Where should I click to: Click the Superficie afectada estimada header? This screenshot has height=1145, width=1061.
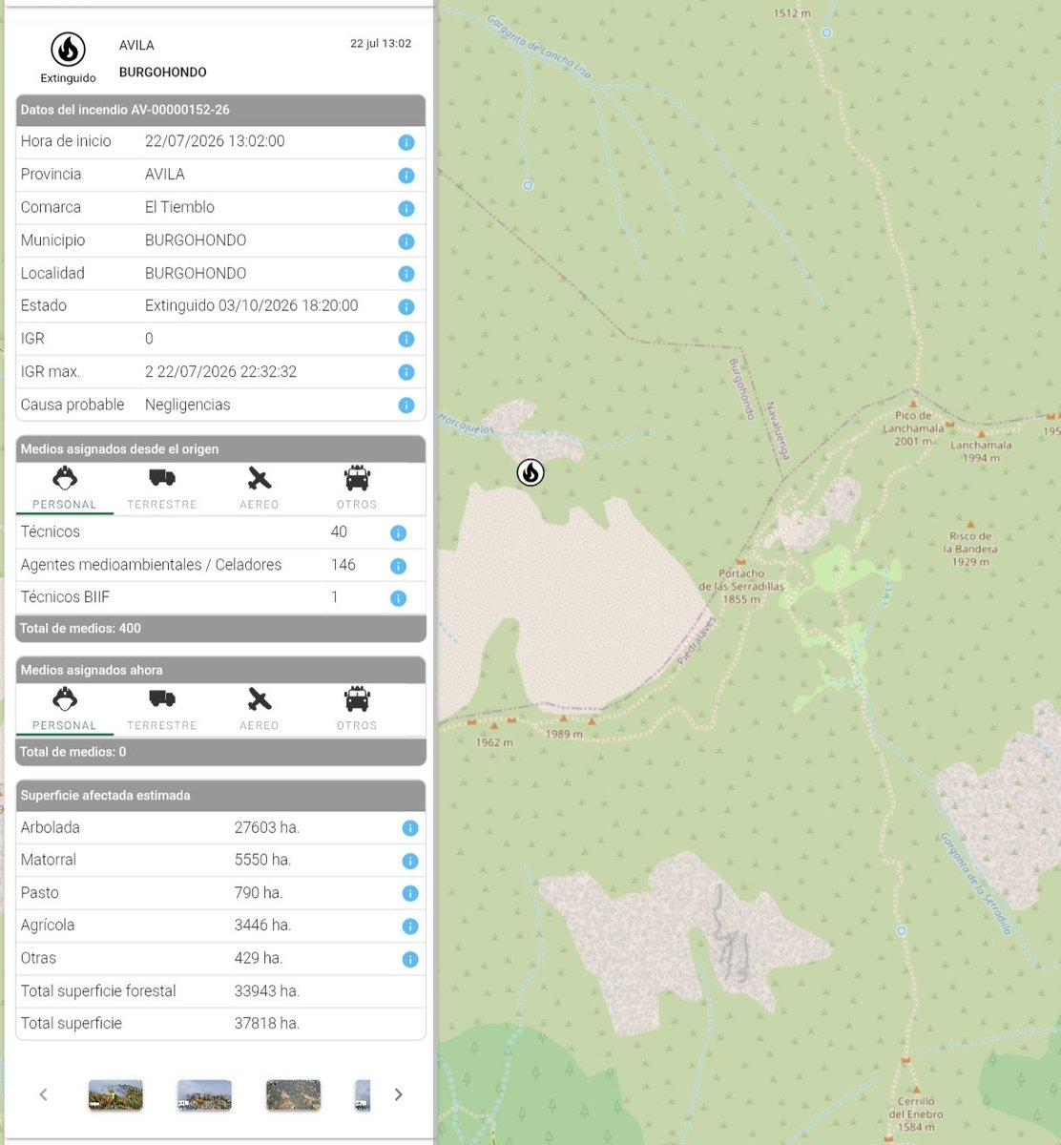220,795
